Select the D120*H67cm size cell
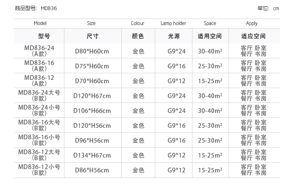Screen dimensions: 294x191 (92, 96)
